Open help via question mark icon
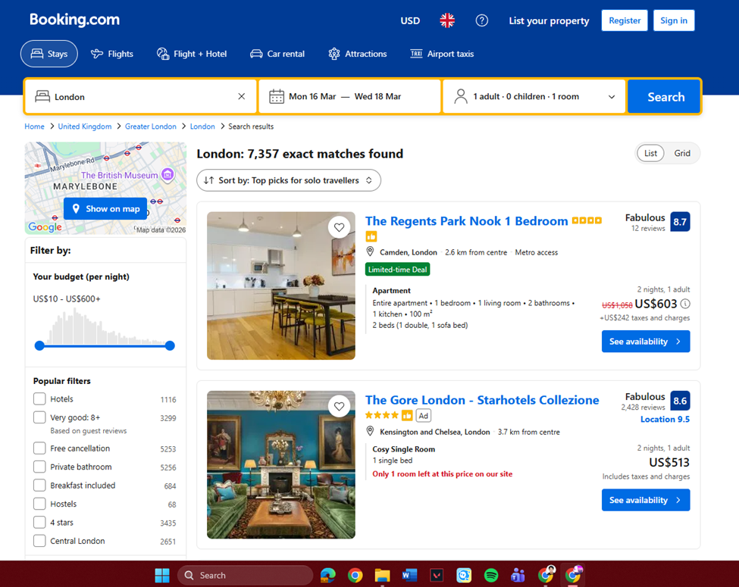This screenshot has height=587, width=739. pos(481,20)
